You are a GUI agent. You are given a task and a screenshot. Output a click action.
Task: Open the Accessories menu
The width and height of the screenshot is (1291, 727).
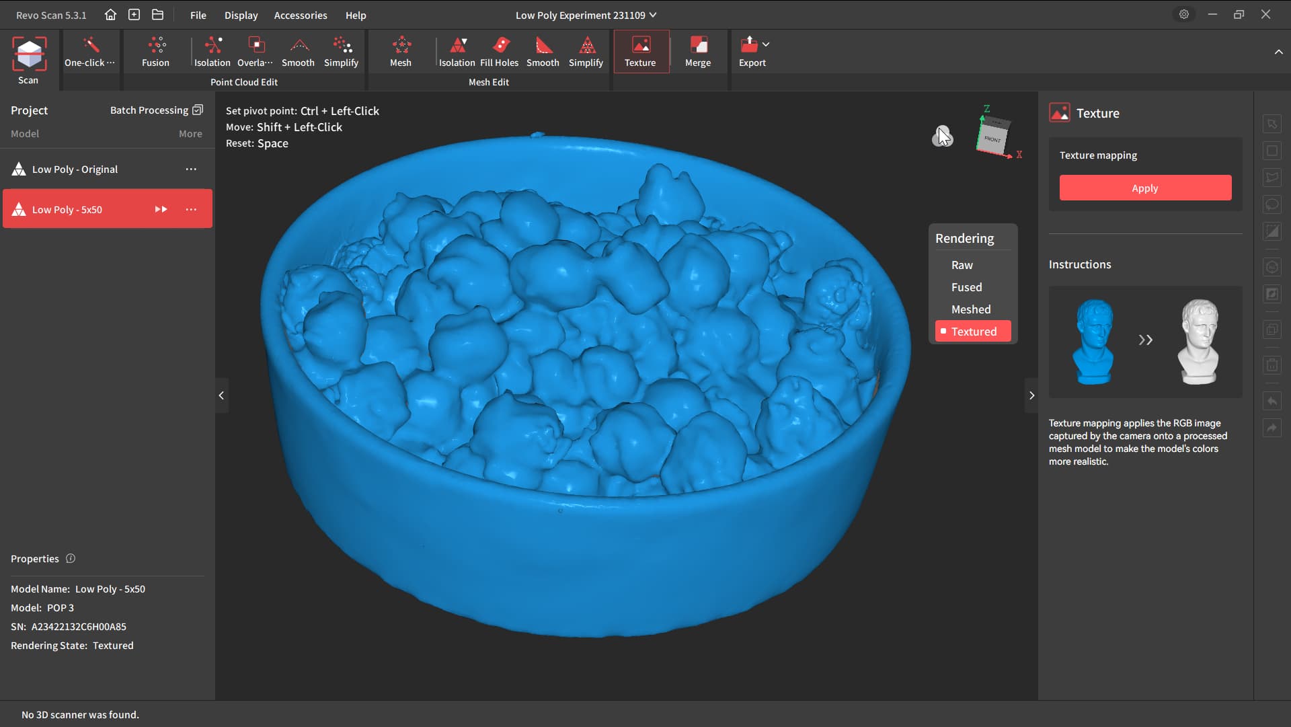[301, 15]
